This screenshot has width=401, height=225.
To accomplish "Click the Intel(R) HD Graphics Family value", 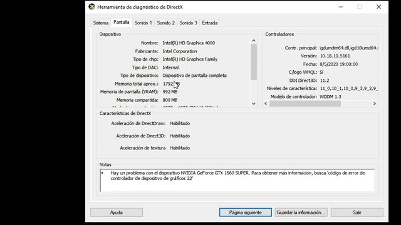I will [190, 59].
